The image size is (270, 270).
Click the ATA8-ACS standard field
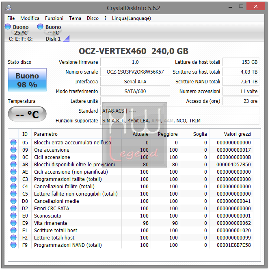[180, 111]
